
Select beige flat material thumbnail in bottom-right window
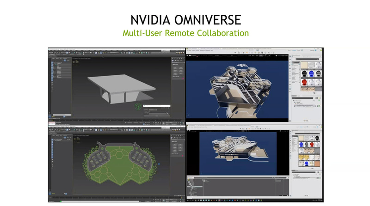point(301,138)
